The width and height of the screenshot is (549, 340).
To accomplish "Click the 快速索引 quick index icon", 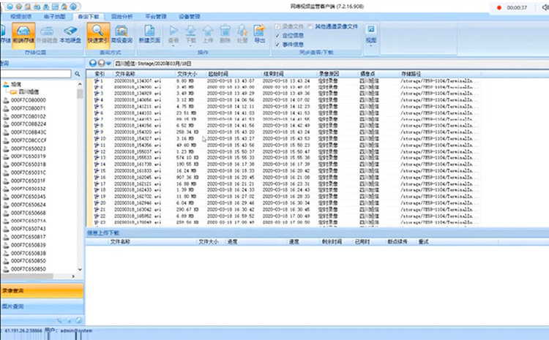I will pos(97,35).
